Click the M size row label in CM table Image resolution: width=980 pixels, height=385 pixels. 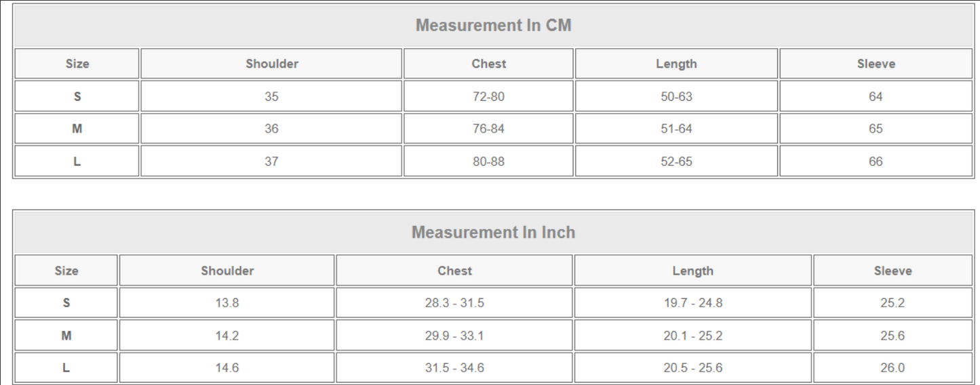tap(77, 129)
